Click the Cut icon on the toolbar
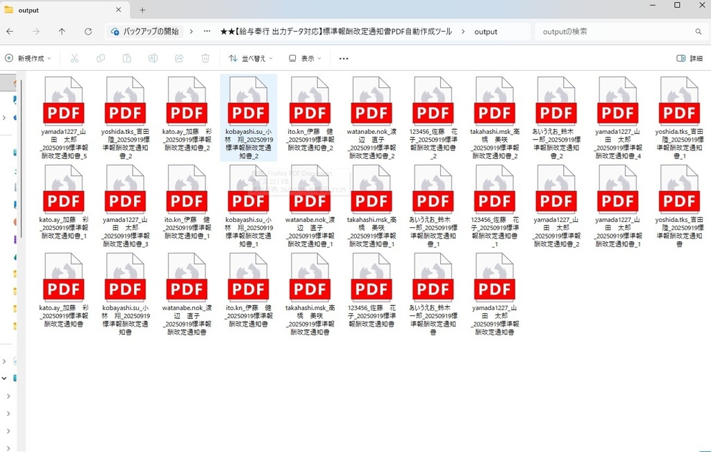The width and height of the screenshot is (711, 452). [74, 58]
